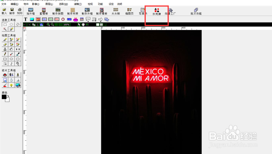Insert the birthday cake object
Image resolution: width=272 pixels, height=154 pixels.
[x=76, y=19]
